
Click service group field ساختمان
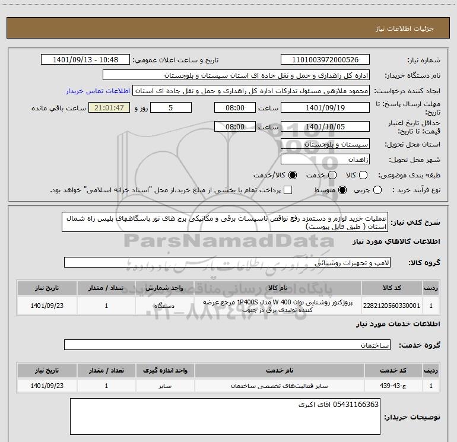(x=227, y=345)
